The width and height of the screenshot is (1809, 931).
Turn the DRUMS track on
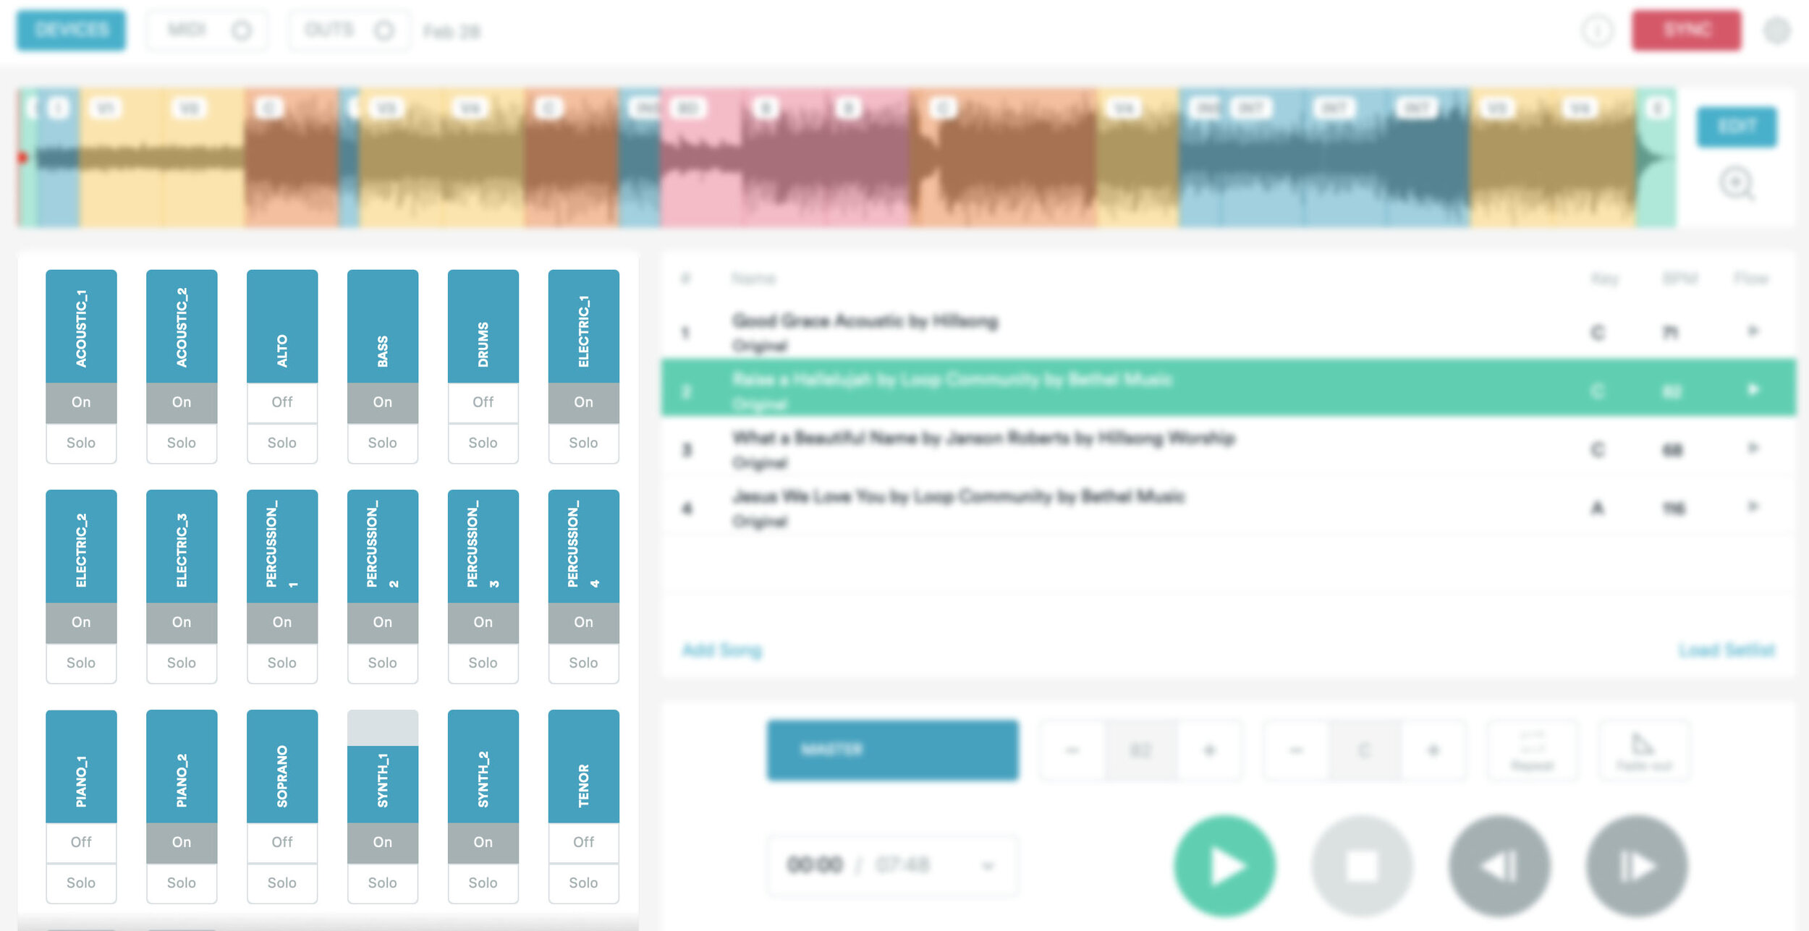(483, 402)
